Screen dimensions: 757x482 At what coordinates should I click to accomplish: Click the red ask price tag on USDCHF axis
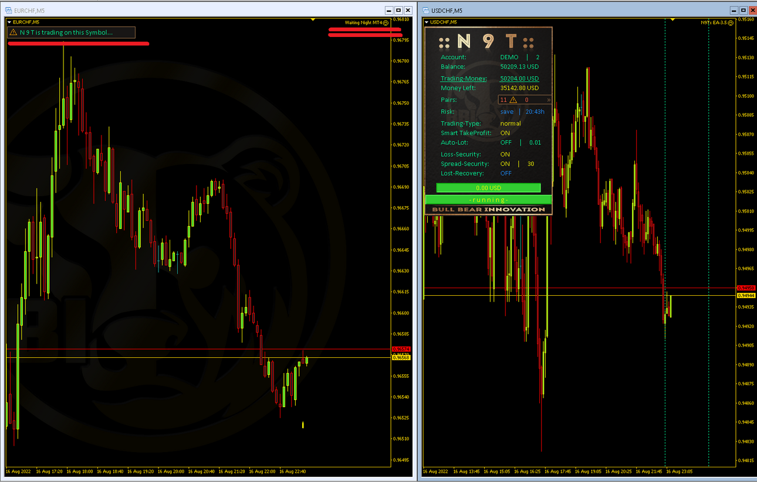[x=746, y=288]
